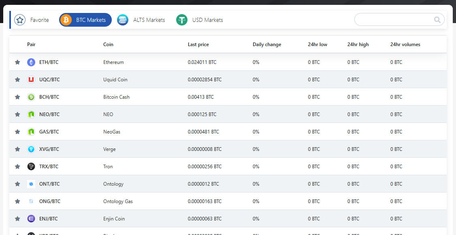Click the Enjin Coin name
This screenshot has height=235, width=456.
click(114, 219)
